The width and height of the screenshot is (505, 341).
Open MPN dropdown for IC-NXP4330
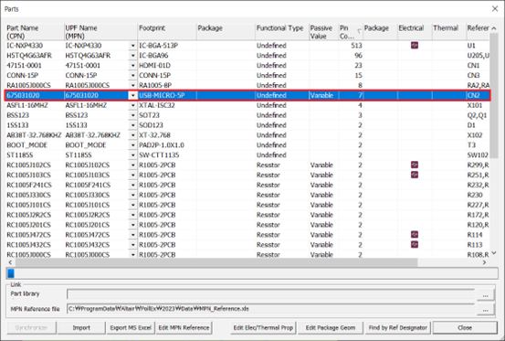[x=132, y=46]
